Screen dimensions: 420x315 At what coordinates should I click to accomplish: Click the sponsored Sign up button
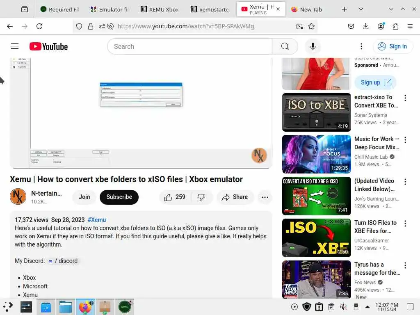(x=375, y=82)
